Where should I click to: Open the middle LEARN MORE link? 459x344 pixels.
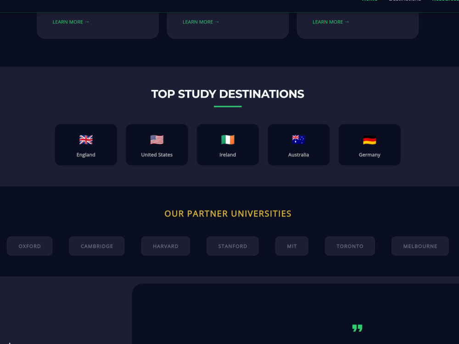(x=201, y=22)
